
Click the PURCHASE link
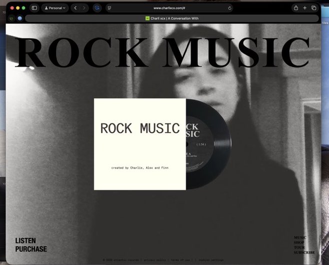(31, 249)
